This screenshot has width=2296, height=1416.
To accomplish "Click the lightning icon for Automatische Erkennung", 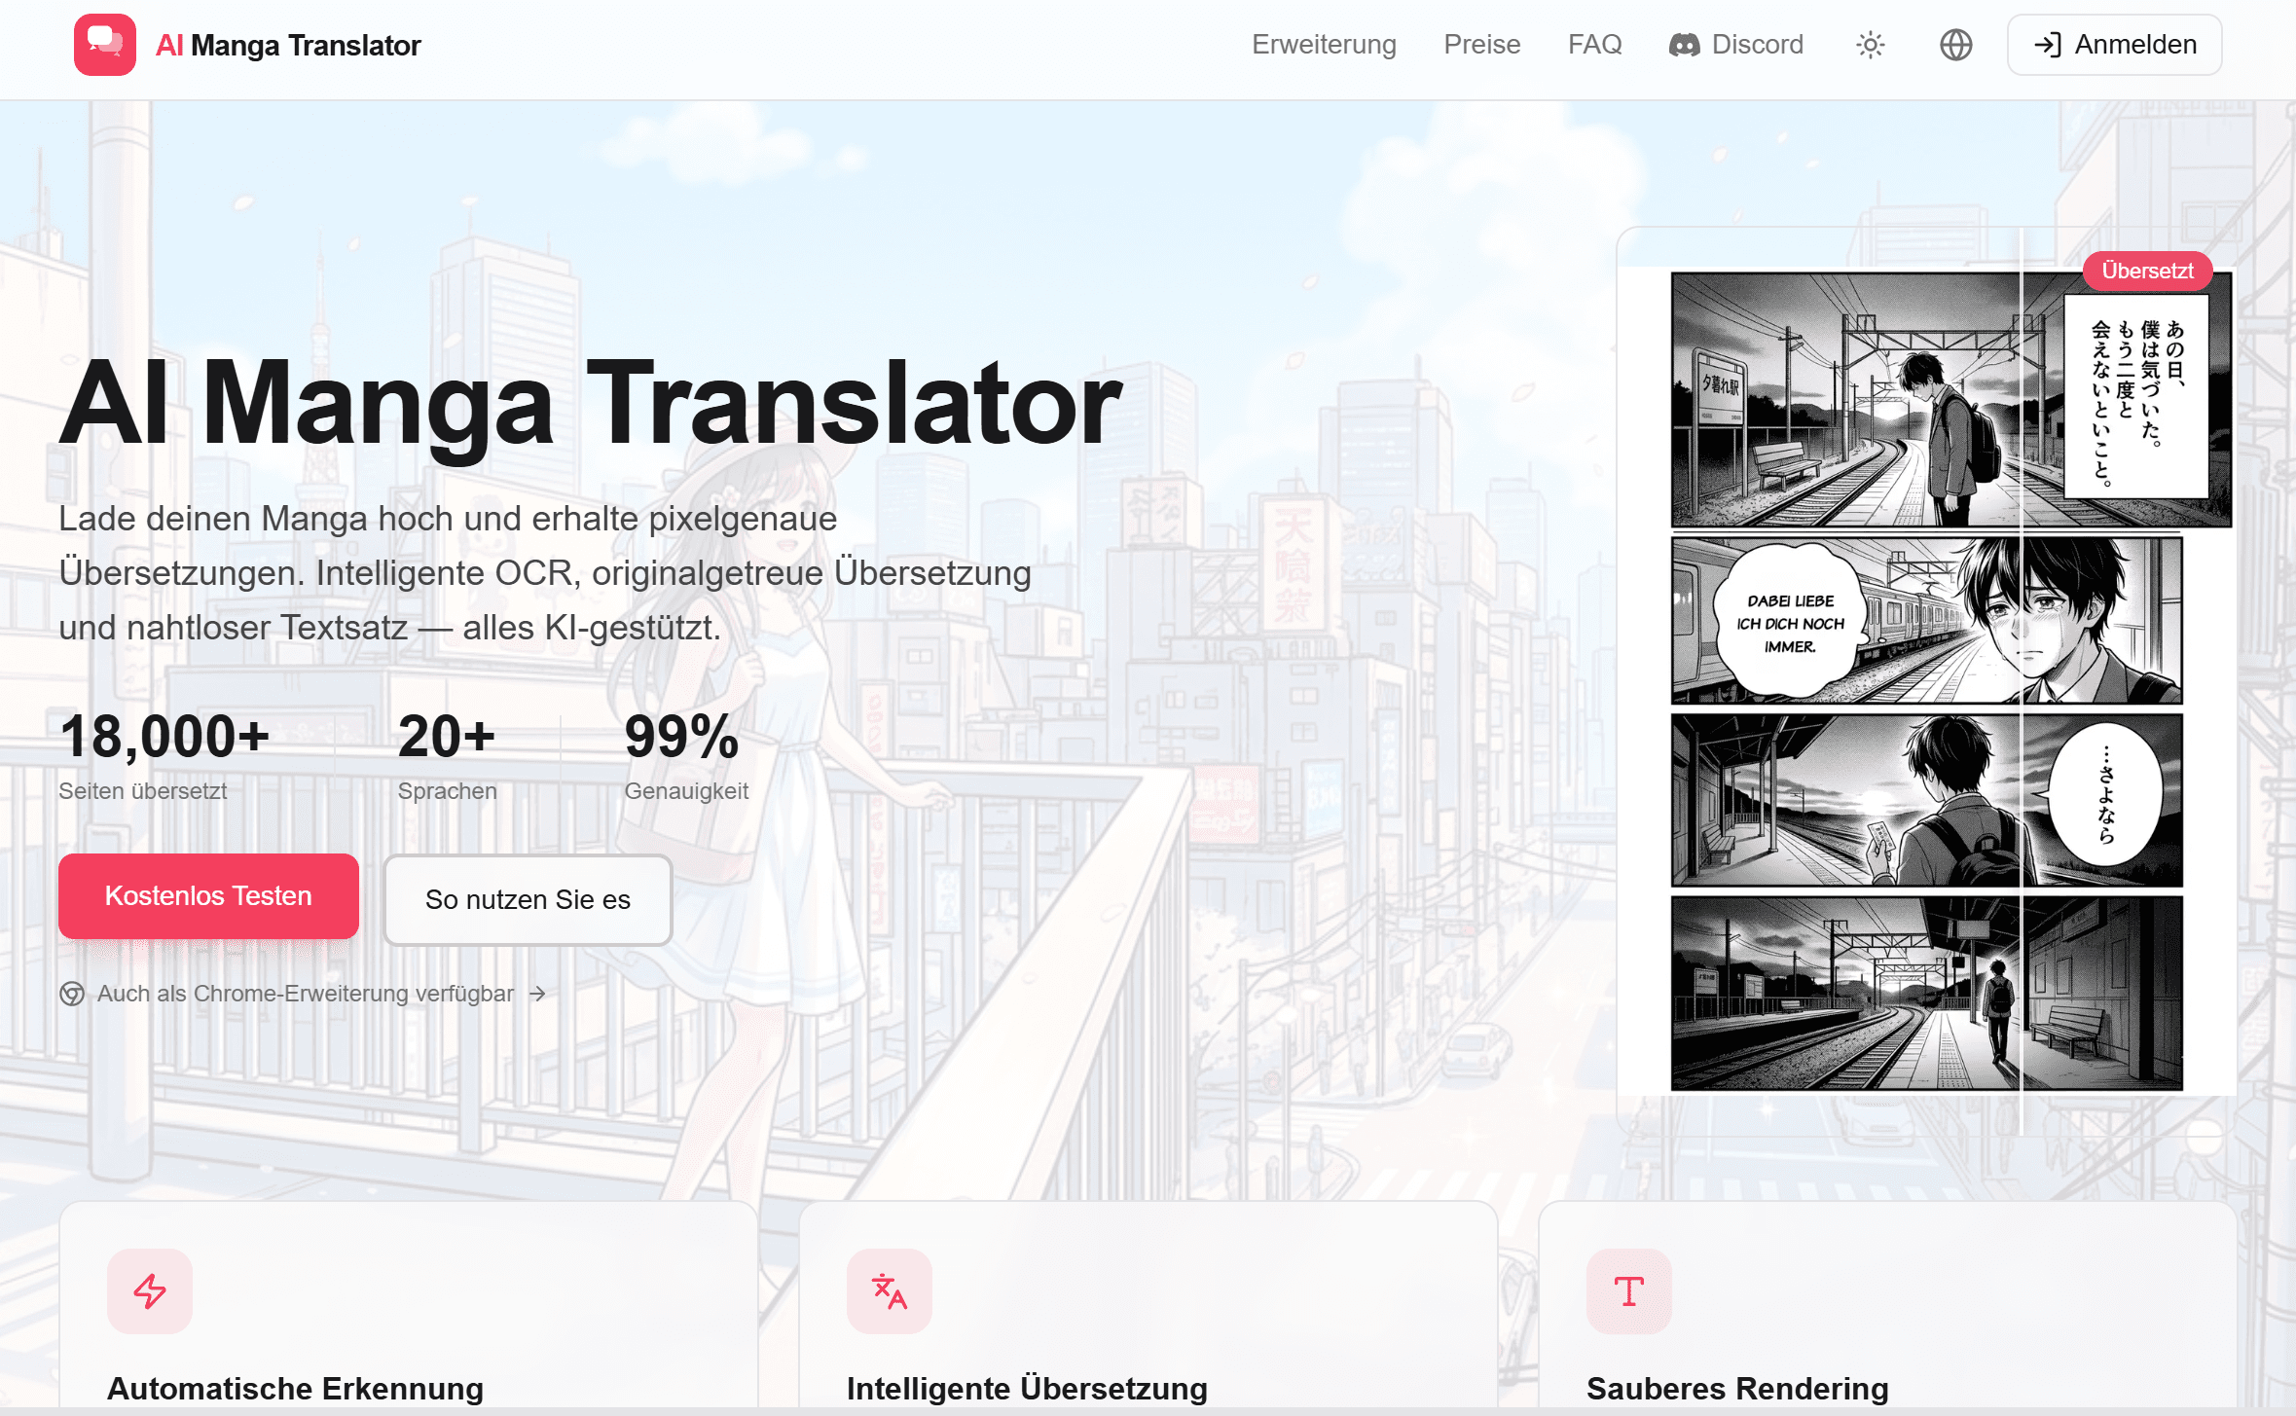I will 148,1291.
